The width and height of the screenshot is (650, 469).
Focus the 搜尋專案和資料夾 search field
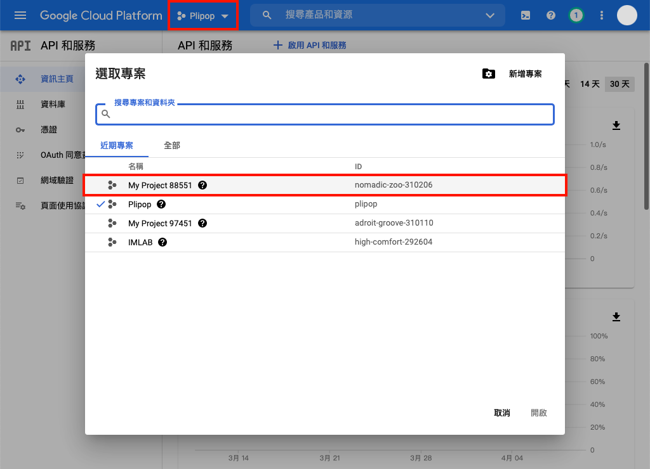pyautogui.click(x=325, y=114)
